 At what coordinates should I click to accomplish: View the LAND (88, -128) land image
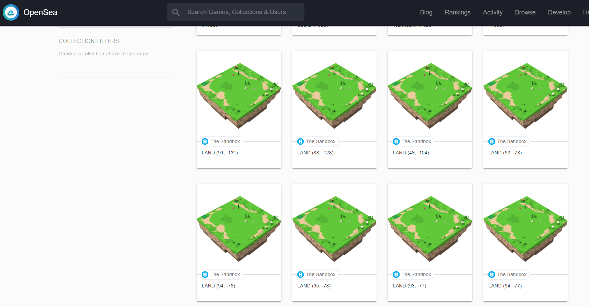pyautogui.click(x=334, y=96)
